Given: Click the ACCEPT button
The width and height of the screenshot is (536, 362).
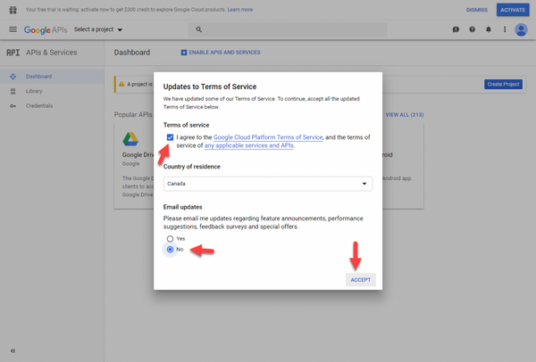Looking at the screenshot, I should (x=360, y=279).
